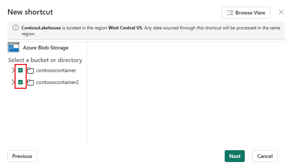The image size is (292, 168).
Task: Expand the contosocontainer tree node
Action: point(13,70)
